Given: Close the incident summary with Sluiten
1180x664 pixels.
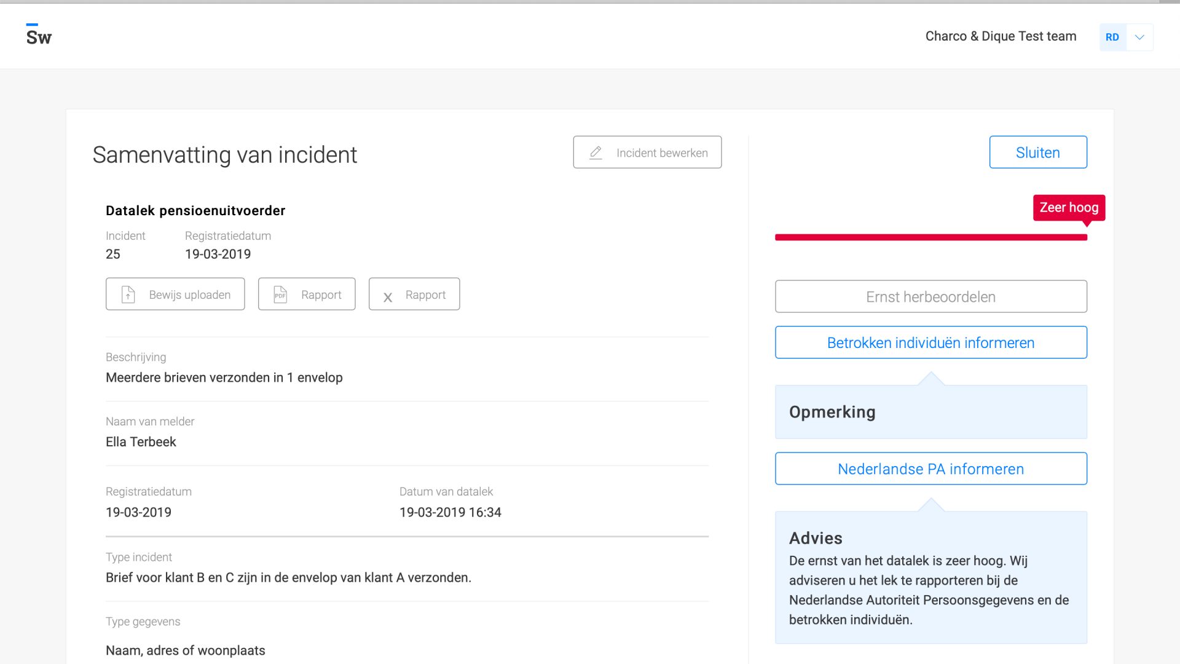Looking at the screenshot, I should 1037,152.
